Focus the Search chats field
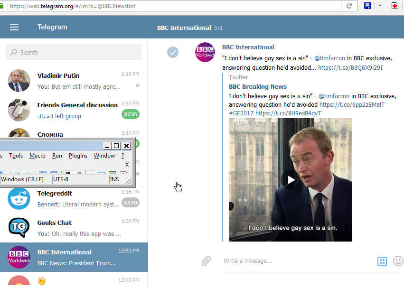This screenshot has height=289, width=404. 74,52
